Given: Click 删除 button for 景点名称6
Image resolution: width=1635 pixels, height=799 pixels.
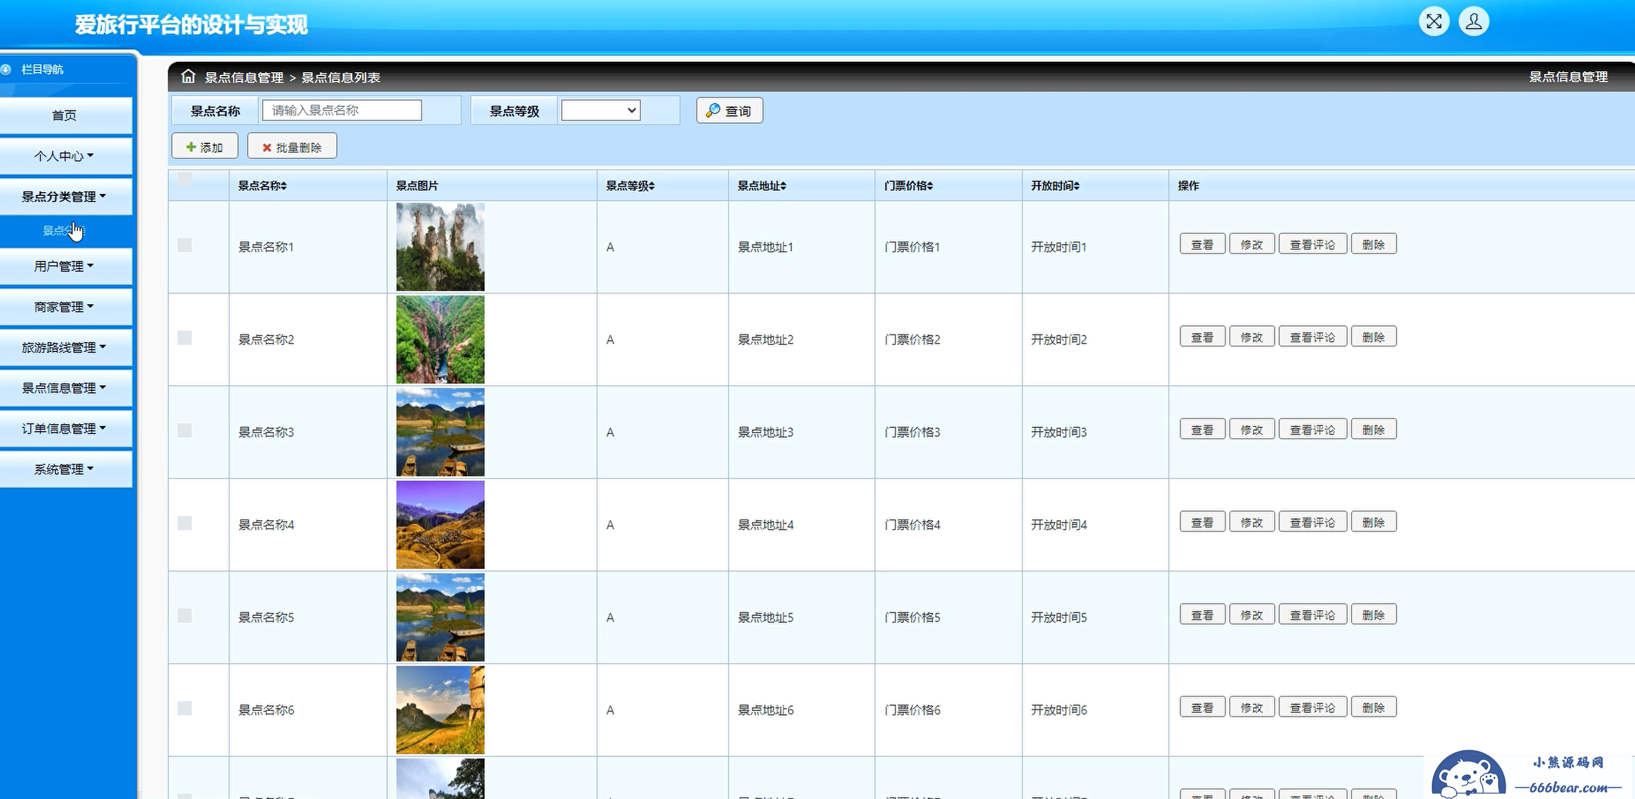Looking at the screenshot, I should click(x=1373, y=707).
